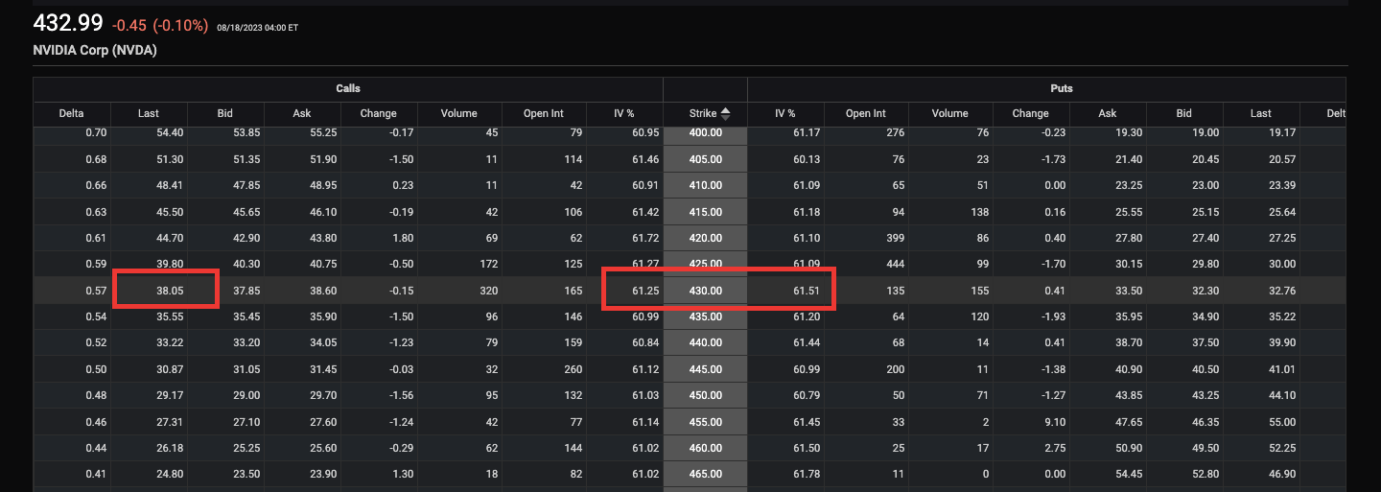Select the 410.00 strike cell

[x=705, y=185]
